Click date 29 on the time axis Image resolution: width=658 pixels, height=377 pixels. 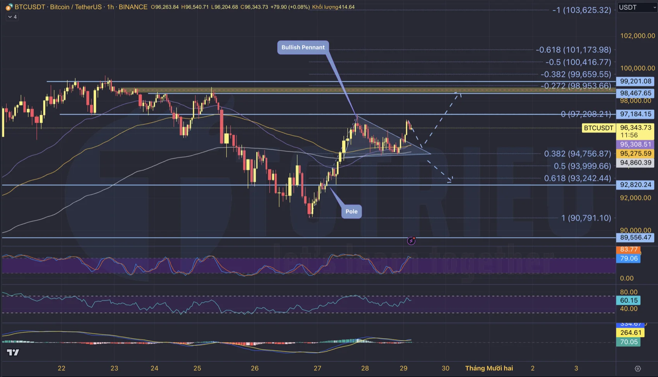tap(404, 368)
